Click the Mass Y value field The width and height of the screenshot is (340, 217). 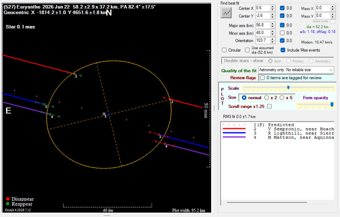323,16
